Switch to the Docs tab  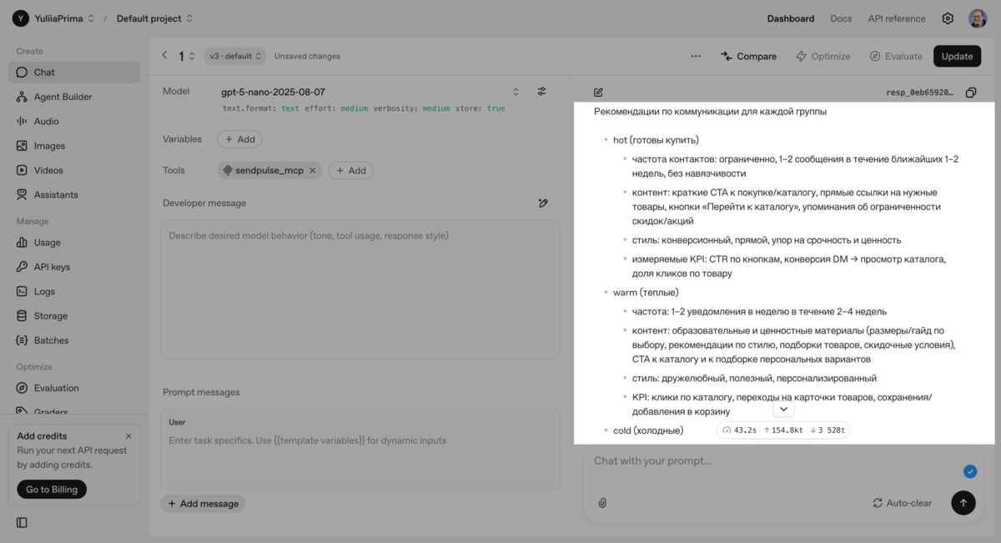[x=841, y=18]
